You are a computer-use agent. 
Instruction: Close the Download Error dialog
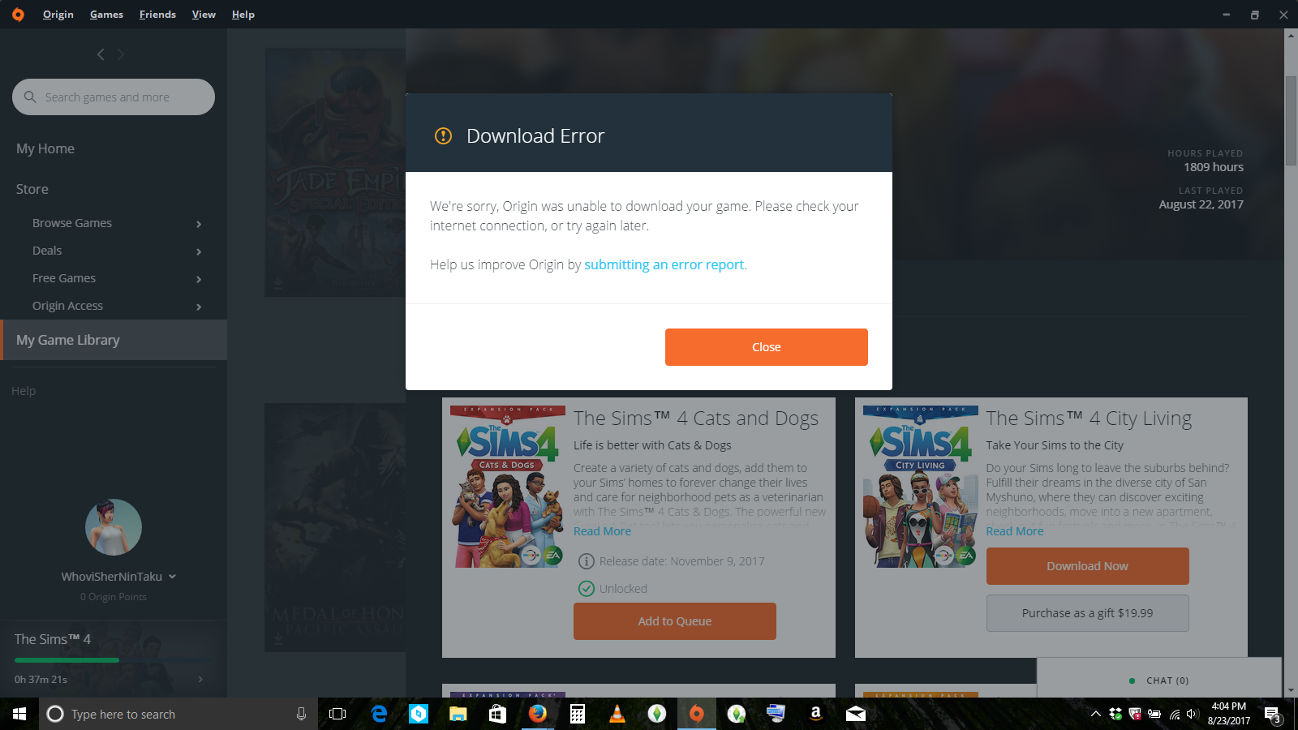(x=767, y=347)
